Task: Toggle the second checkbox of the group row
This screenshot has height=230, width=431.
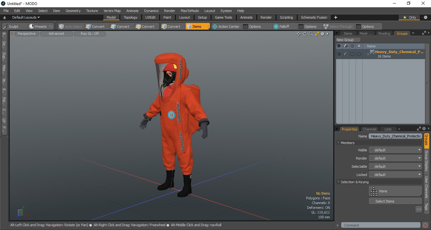Action: tap(359, 54)
